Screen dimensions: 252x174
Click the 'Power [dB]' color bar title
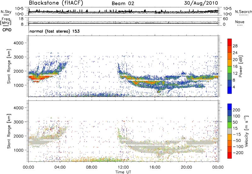[x=241, y=66]
